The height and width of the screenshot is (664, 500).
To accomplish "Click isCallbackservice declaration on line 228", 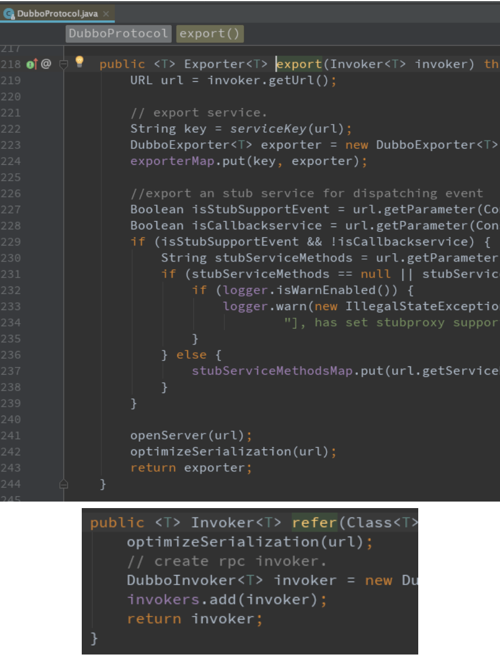I will point(257,225).
